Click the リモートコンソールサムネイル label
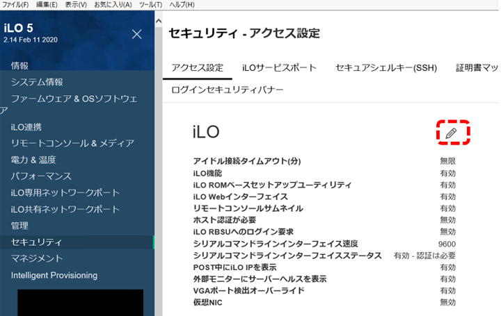Screen dimensions: 501x316 [x=248, y=208]
